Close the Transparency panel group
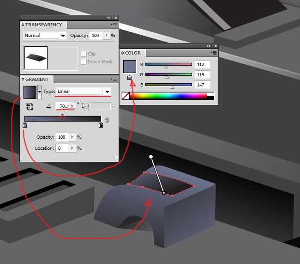 [x=116, y=18]
